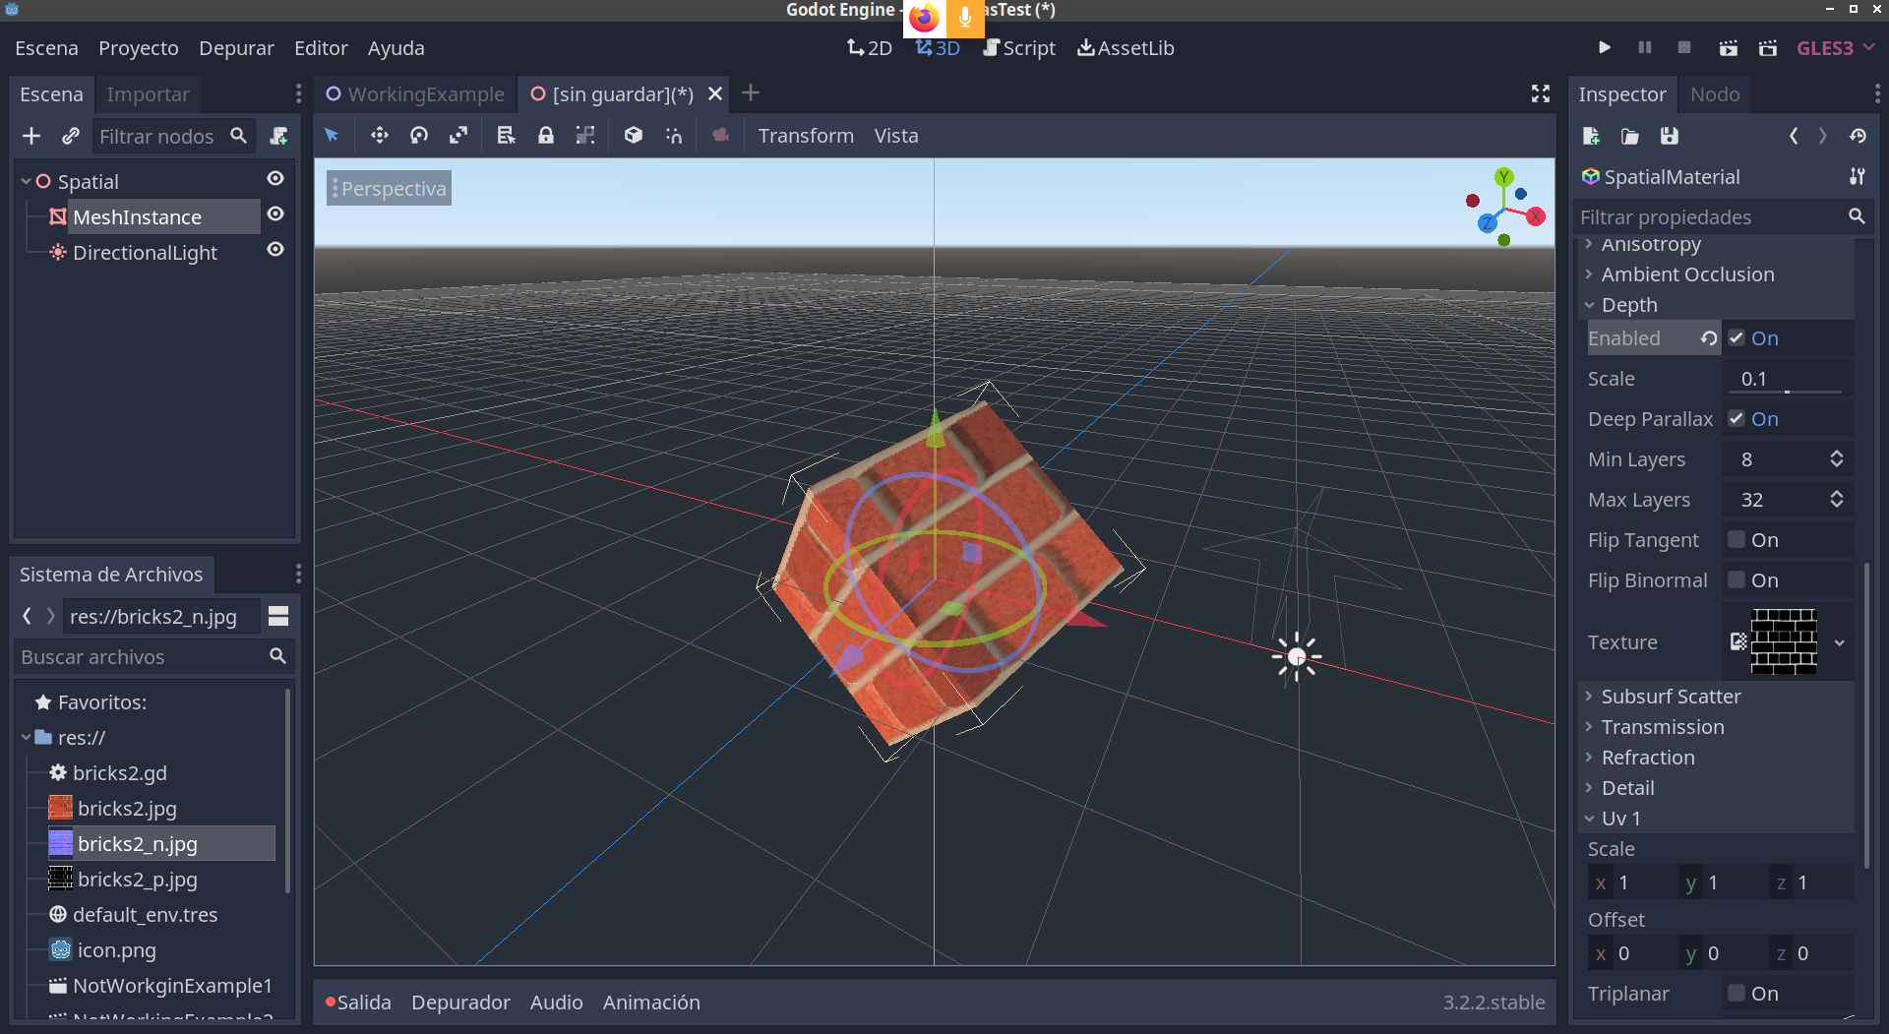
Task: Enable Flip Tangent checkbox
Action: click(x=1737, y=539)
